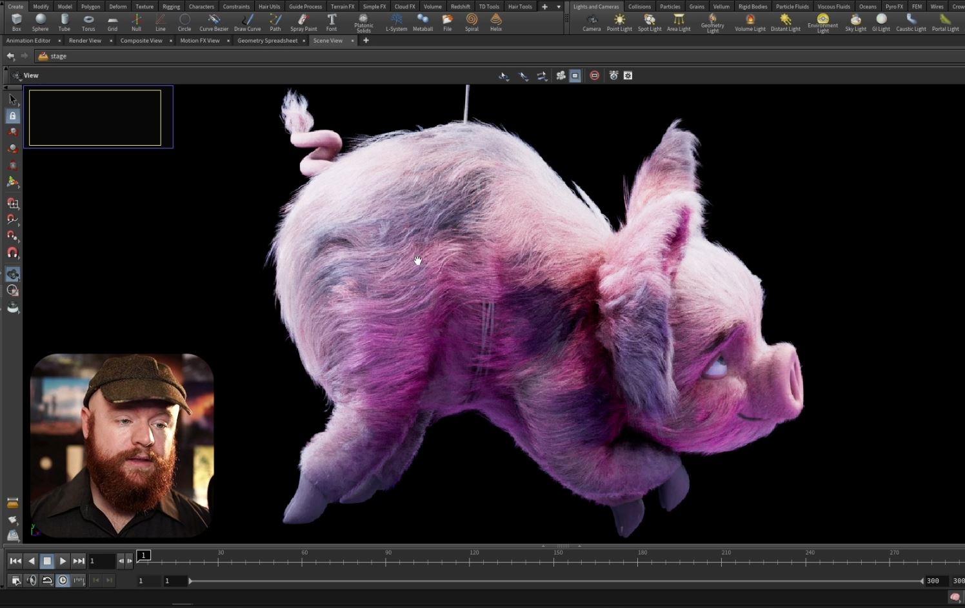Play the animation forward

63,561
